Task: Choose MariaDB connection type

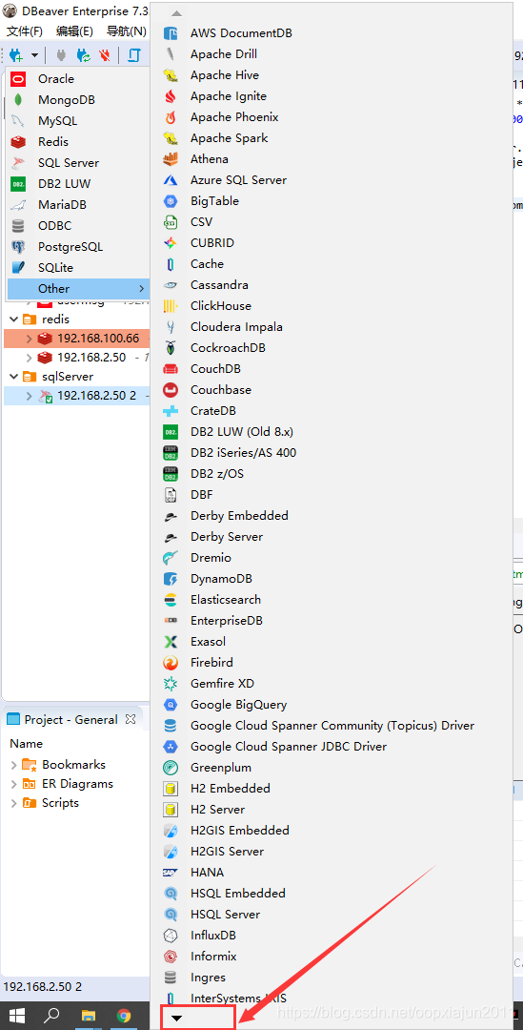Action: coord(78,205)
